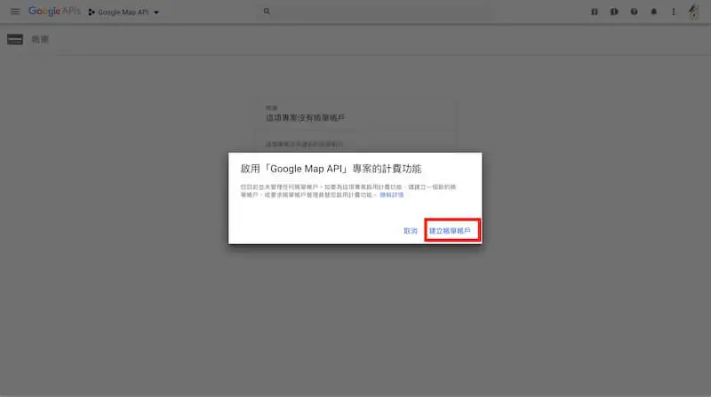Open the hamburger navigation menu

tap(15, 12)
